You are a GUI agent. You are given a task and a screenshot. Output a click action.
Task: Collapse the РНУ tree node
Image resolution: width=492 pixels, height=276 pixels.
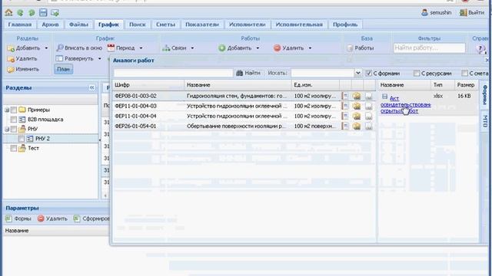(7, 129)
